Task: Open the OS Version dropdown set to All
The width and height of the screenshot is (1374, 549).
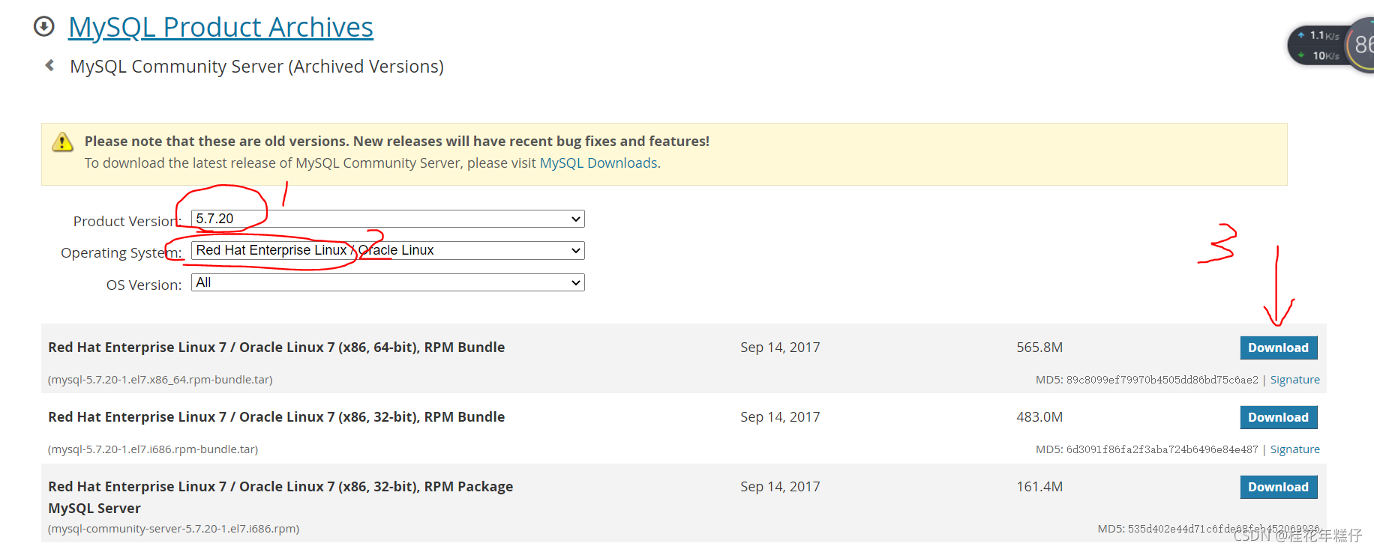Action: coord(388,282)
